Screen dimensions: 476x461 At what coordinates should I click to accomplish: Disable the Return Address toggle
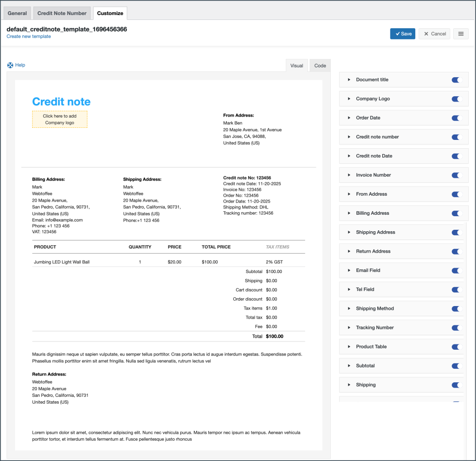(x=457, y=252)
